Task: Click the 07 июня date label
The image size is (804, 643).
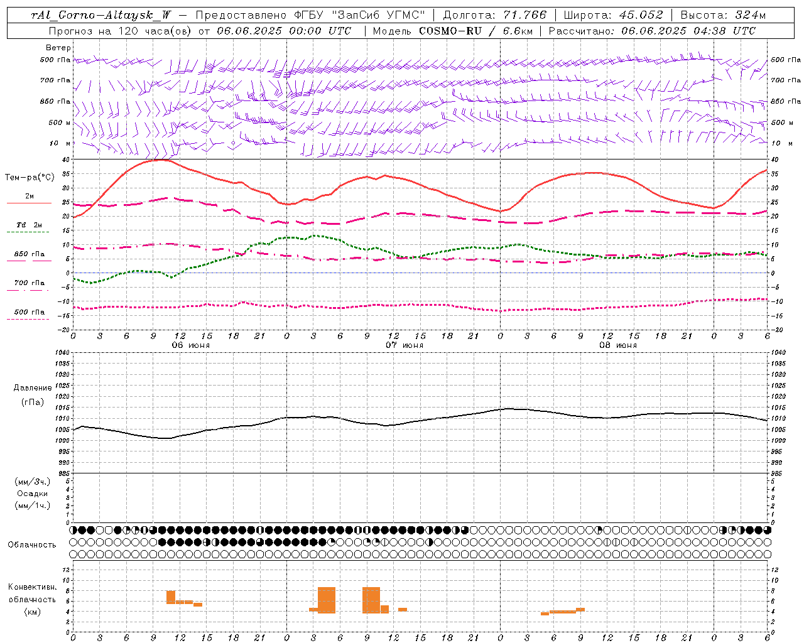Action: pyautogui.click(x=405, y=345)
